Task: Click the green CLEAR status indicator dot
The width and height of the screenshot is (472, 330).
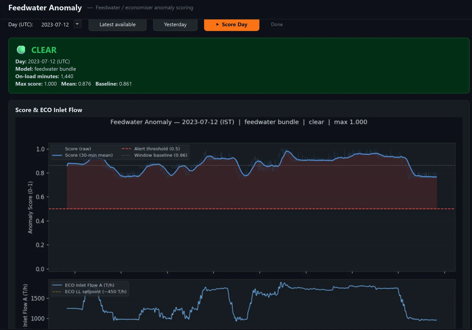Action: (21, 50)
